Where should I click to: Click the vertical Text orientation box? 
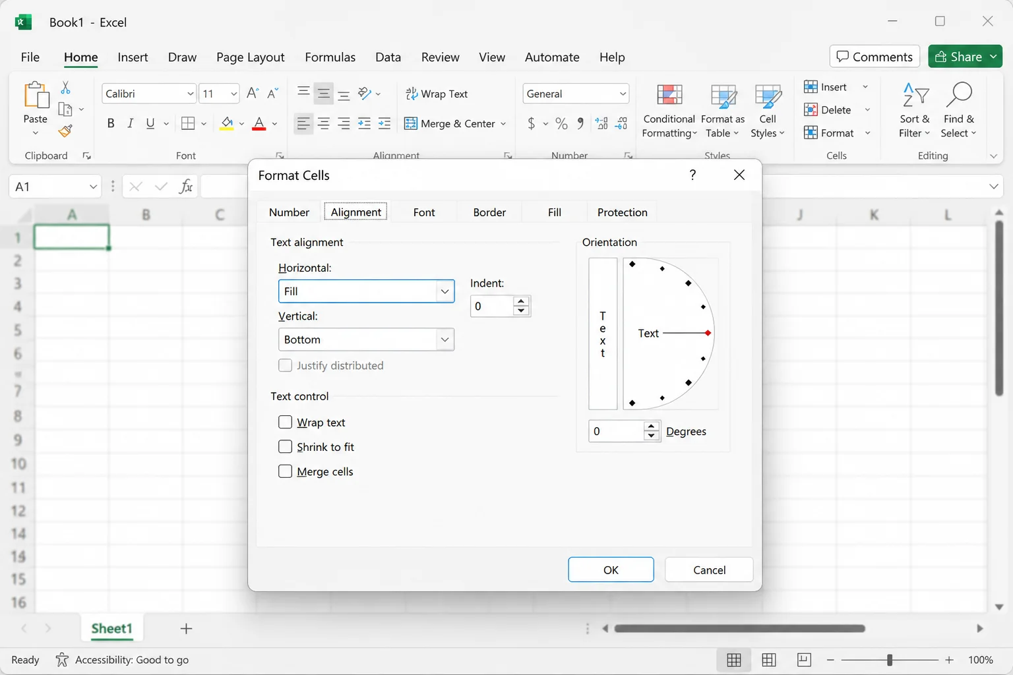click(x=603, y=334)
